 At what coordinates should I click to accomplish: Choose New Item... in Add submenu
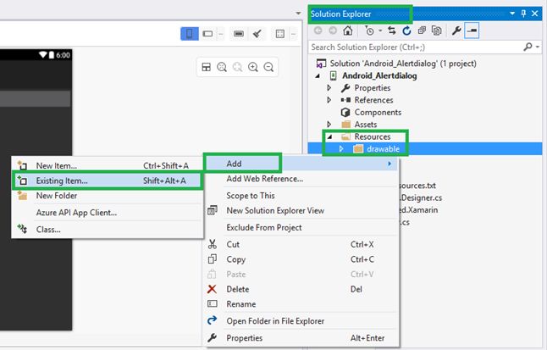coord(108,165)
